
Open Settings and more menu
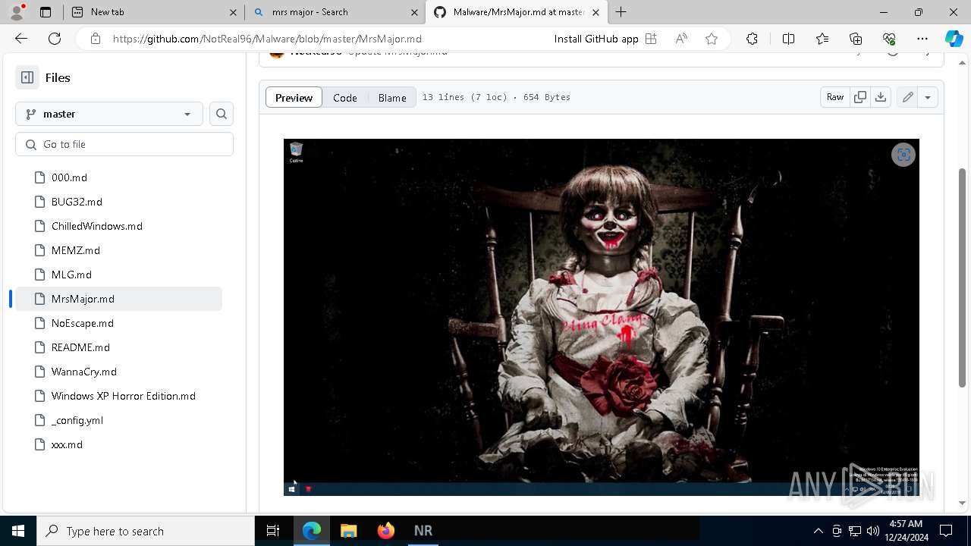click(x=922, y=39)
